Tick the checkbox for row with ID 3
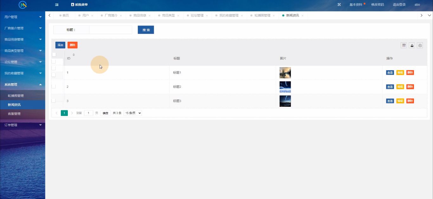The height and width of the screenshot is (199, 433). click(53, 100)
